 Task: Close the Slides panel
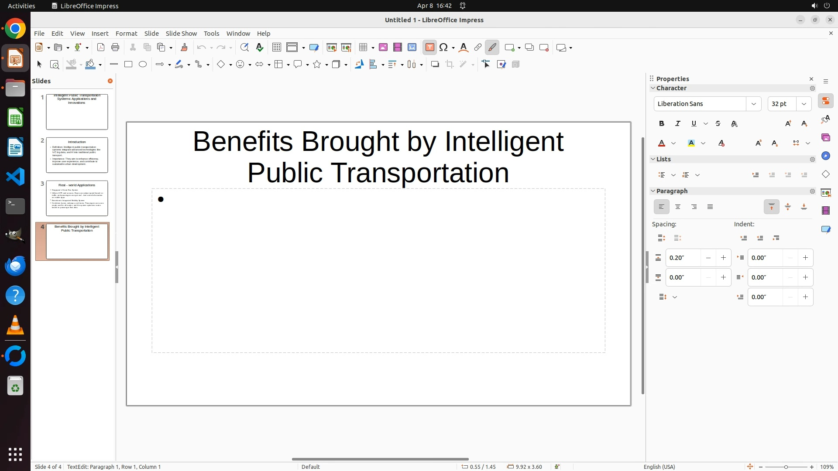[110, 81]
